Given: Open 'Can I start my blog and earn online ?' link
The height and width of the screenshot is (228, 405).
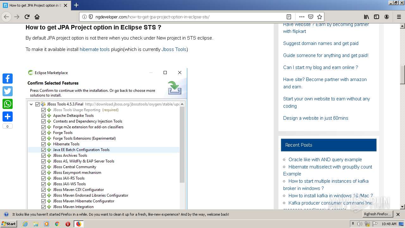Looking at the screenshot, I should tap(321, 67).
